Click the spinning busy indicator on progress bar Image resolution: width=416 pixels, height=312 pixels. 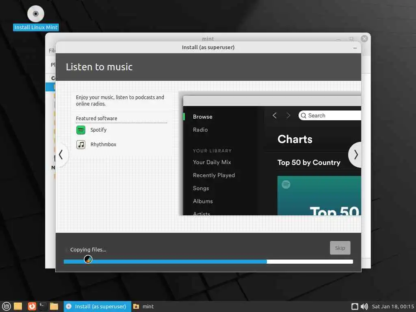88,259
